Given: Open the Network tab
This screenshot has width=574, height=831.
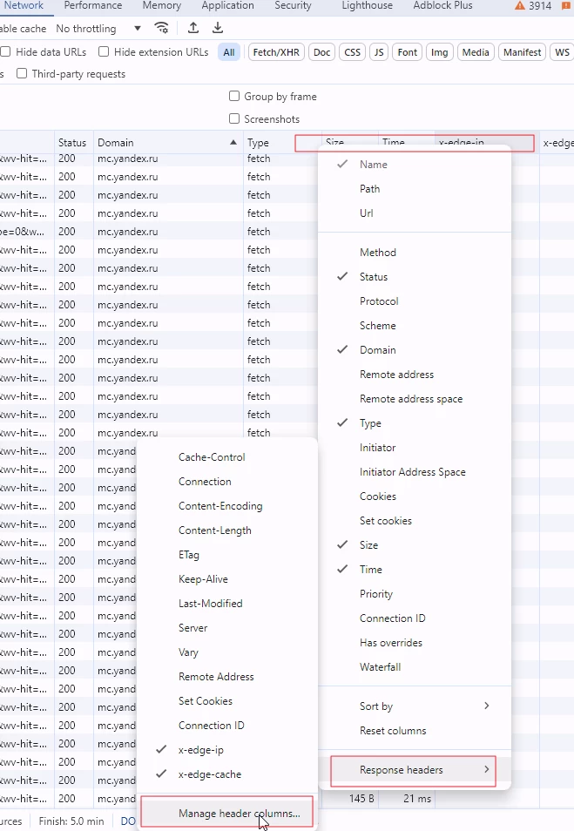Looking at the screenshot, I should 24,6.
